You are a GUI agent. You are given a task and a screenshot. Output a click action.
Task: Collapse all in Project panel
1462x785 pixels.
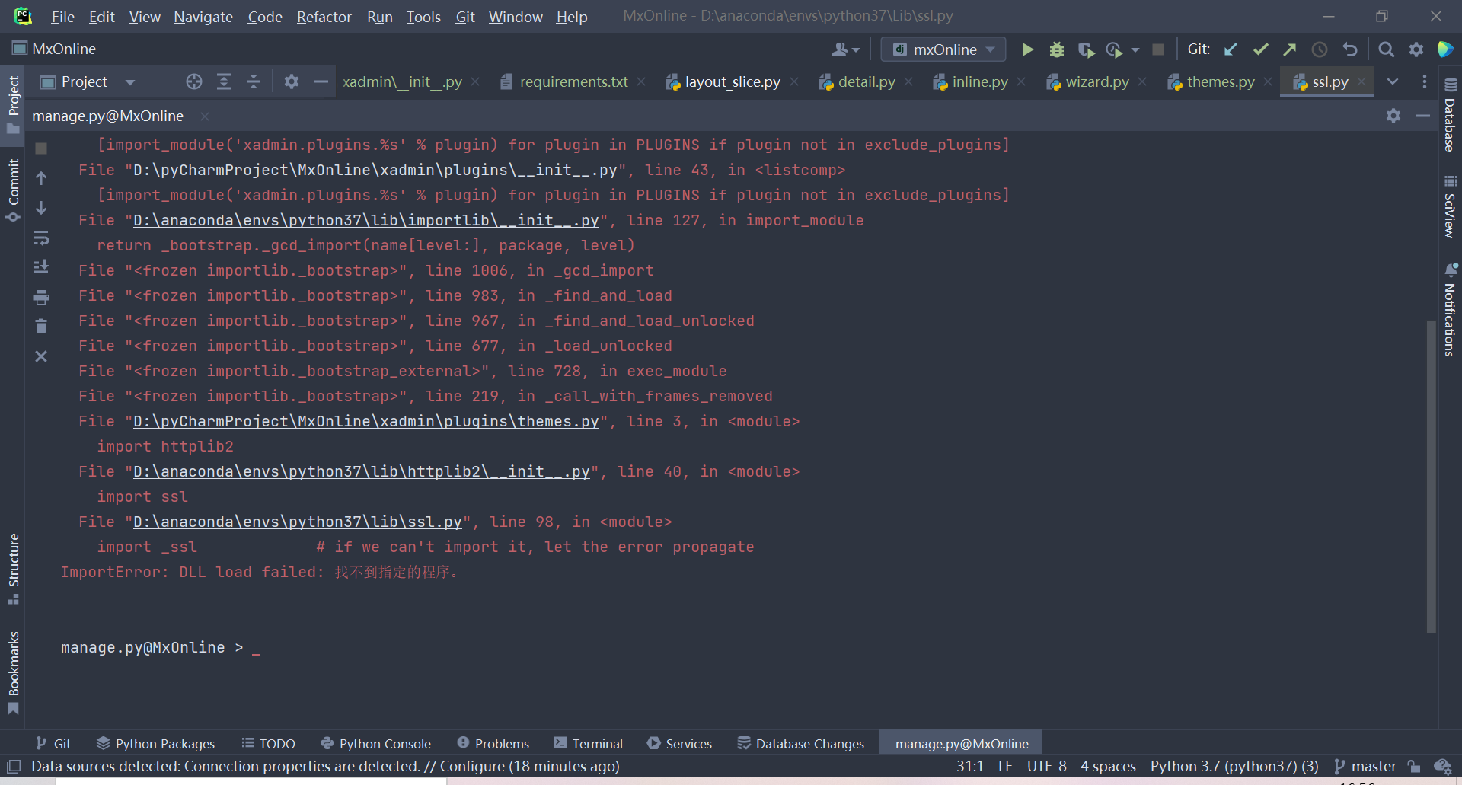(254, 81)
